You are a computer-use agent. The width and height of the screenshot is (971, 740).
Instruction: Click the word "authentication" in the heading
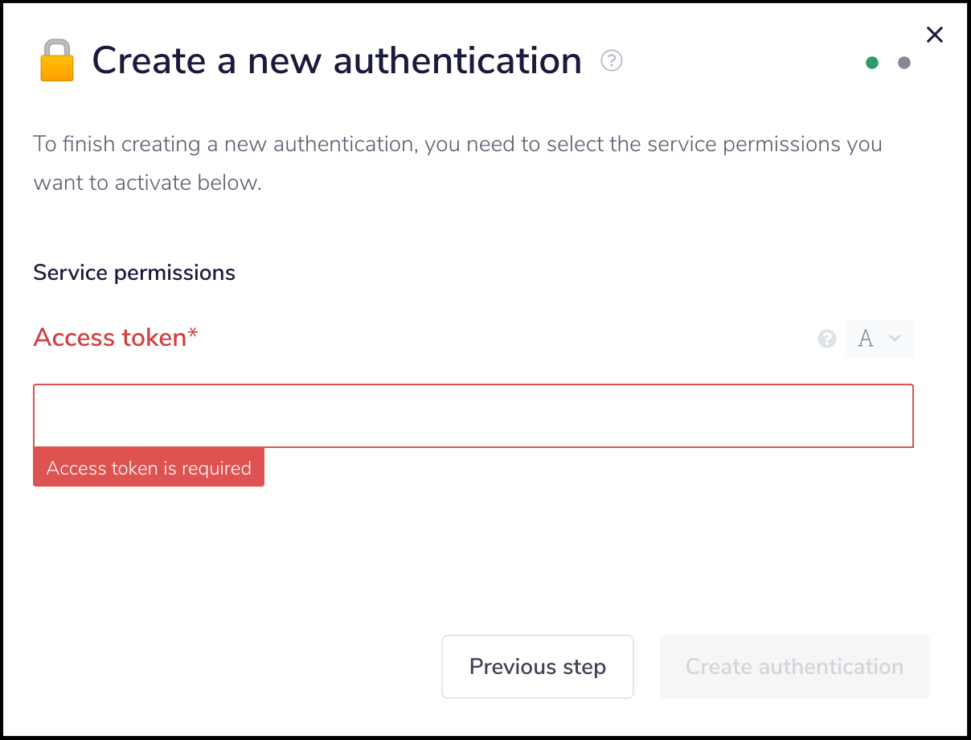pos(457,61)
